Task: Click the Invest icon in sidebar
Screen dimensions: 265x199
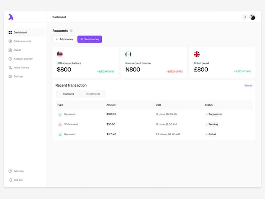Action: click(x=10, y=50)
